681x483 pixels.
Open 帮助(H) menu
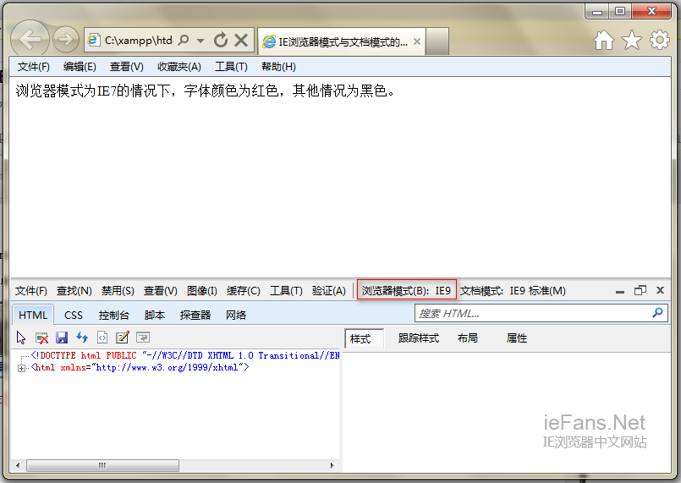[278, 67]
